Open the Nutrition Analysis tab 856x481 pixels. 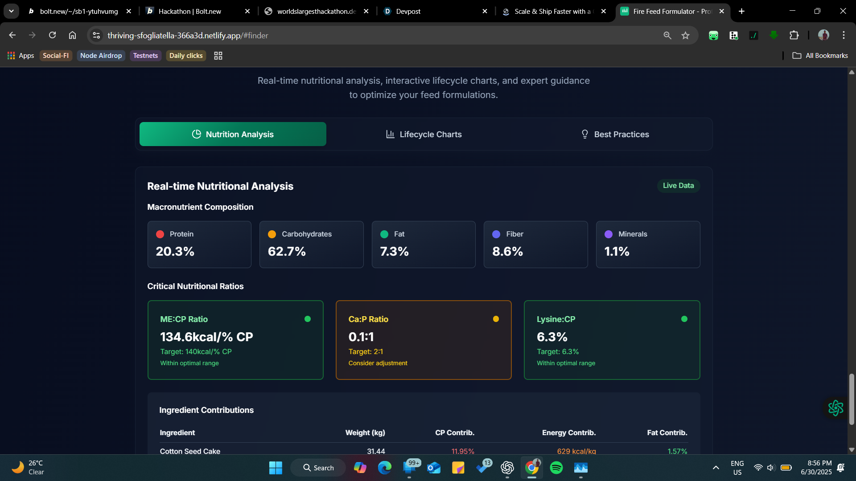pyautogui.click(x=233, y=134)
